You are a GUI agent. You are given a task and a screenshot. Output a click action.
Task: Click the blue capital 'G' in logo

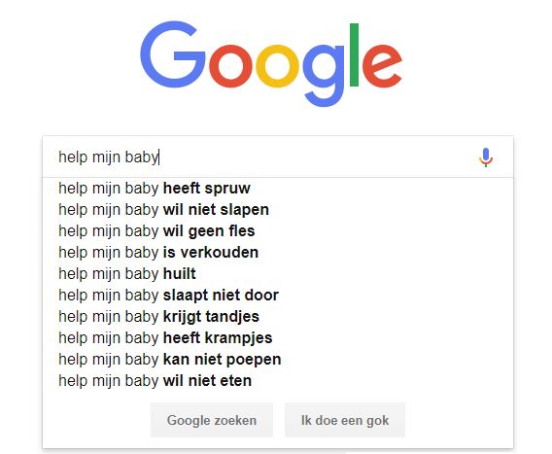(173, 54)
